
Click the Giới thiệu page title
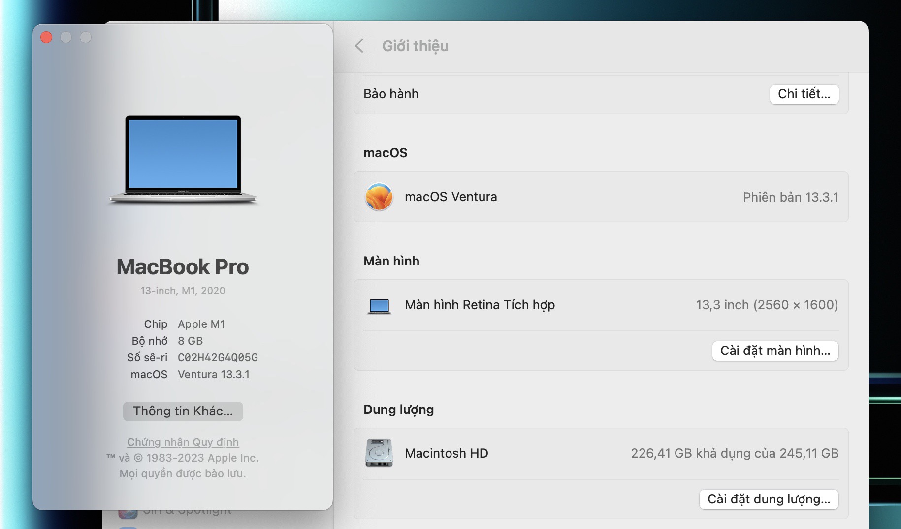coord(415,46)
